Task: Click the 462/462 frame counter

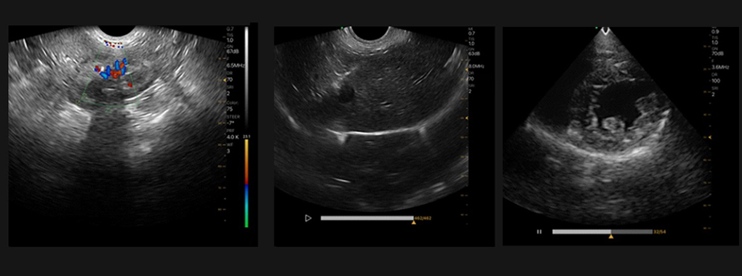Action: coord(423,218)
